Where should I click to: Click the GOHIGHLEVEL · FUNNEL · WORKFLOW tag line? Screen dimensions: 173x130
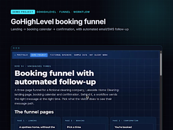point(63,12)
